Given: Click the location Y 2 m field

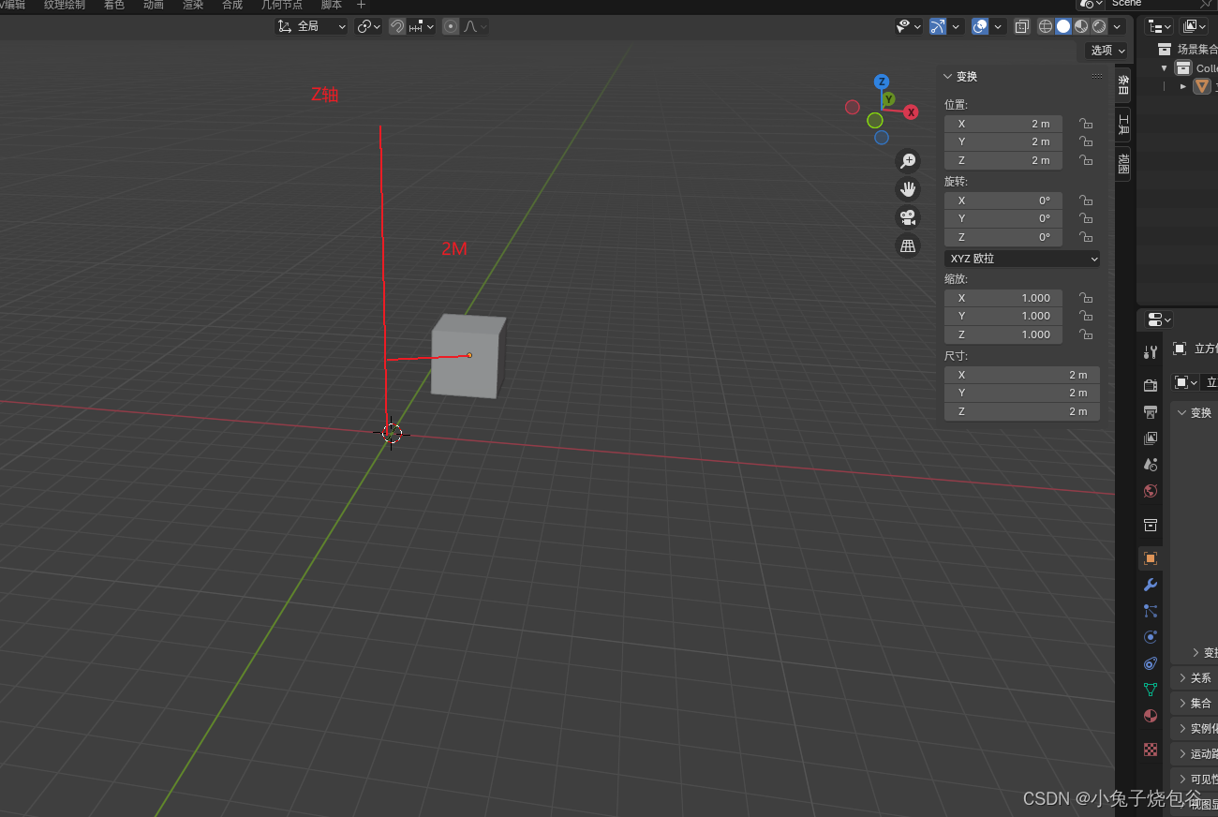Looking at the screenshot, I should click(x=1003, y=141).
